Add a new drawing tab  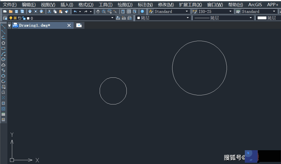coord(79,25)
